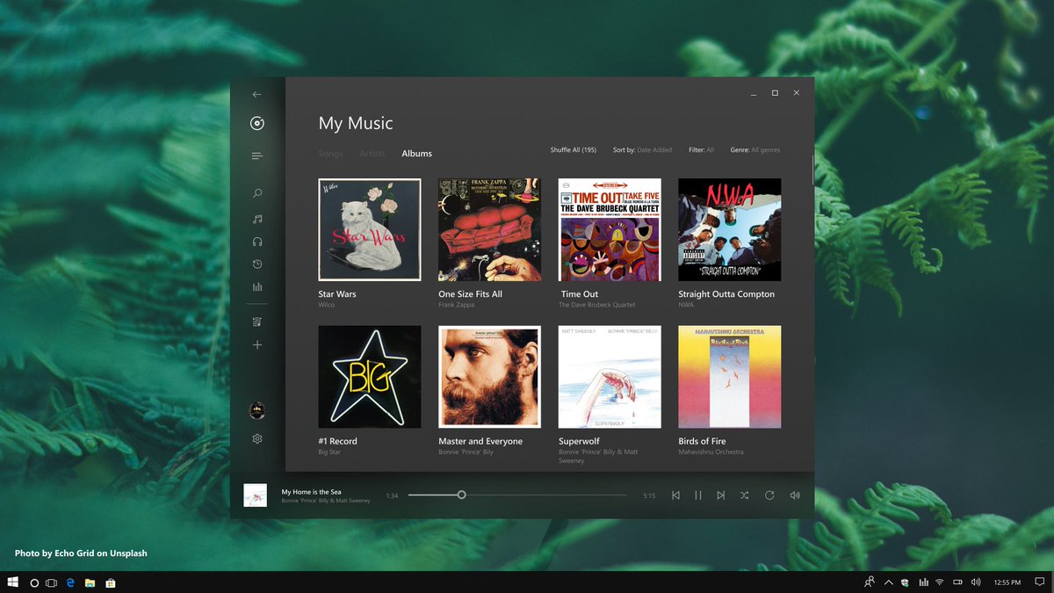Open the Filter All dropdown
This screenshot has width=1054, height=593.
702,150
